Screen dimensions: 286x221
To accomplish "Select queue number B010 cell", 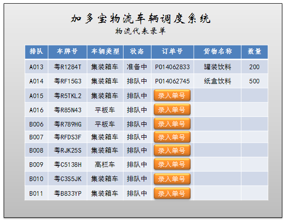I will click(x=36, y=179).
